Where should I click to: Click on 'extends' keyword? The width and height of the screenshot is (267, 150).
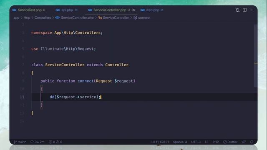click(x=95, y=65)
